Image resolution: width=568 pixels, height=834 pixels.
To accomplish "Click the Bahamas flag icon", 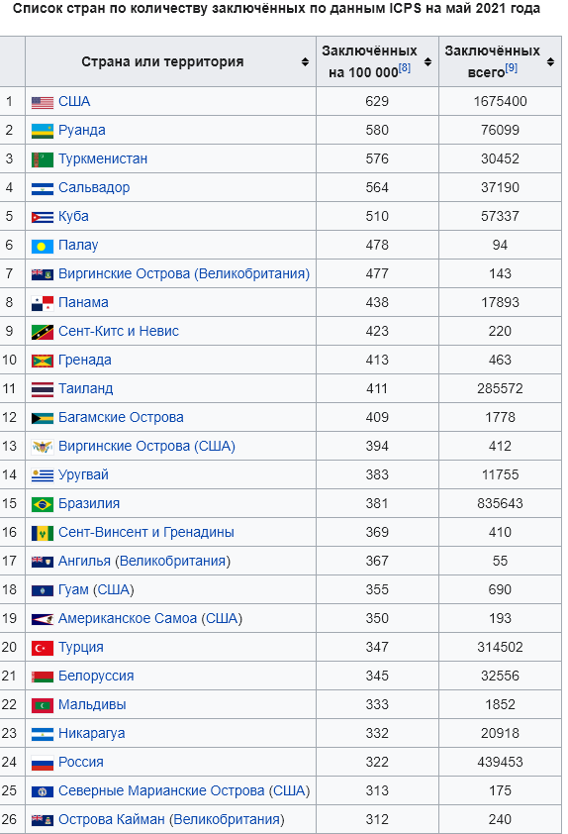I will tap(43, 418).
